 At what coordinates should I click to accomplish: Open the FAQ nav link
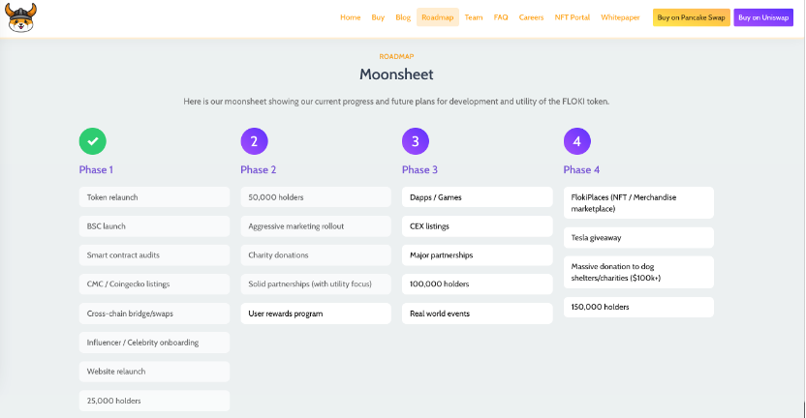[501, 17]
